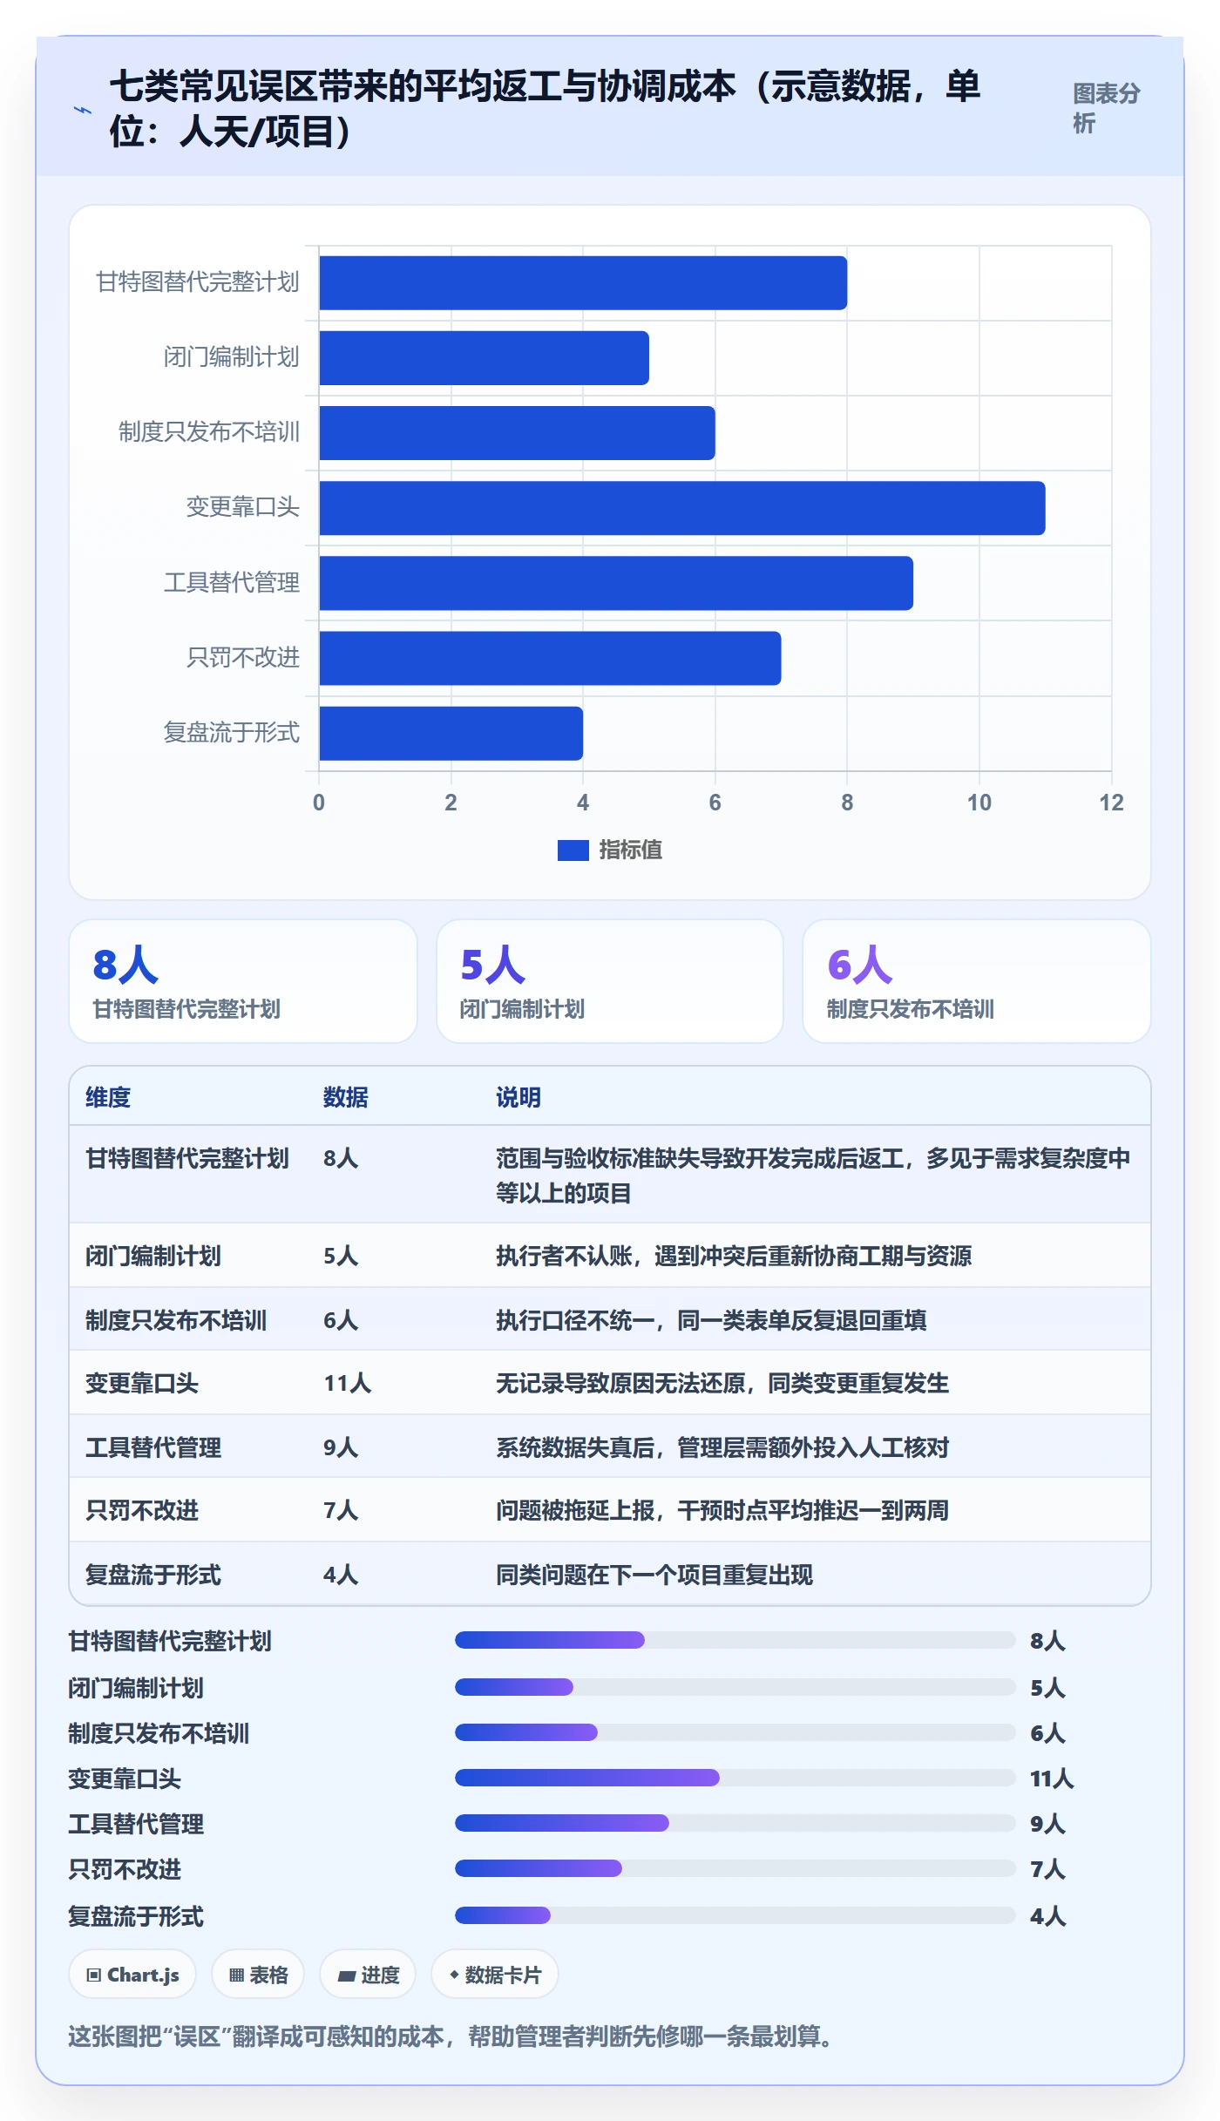1220x2121 pixels.
Task: Click the 闭门编制计划 chart bar
Action: (484, 358)
